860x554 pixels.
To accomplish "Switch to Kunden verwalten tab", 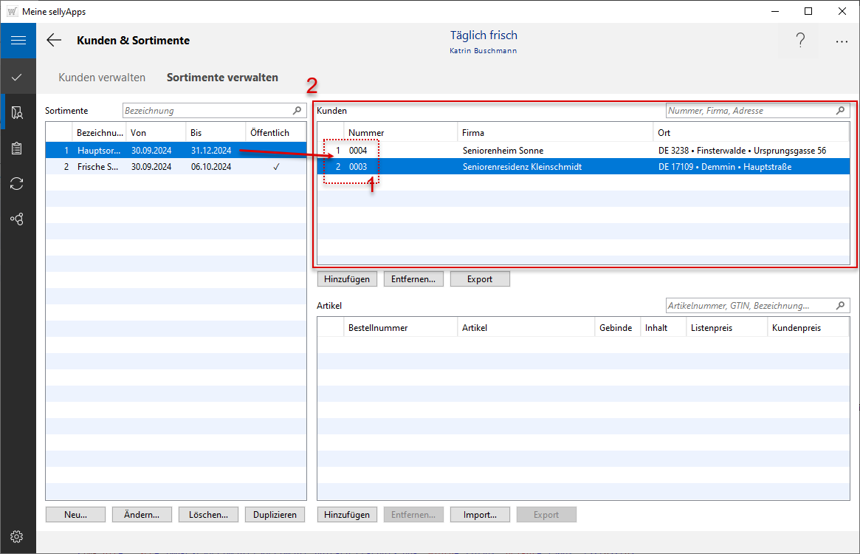I will click(x=102, y=77).
